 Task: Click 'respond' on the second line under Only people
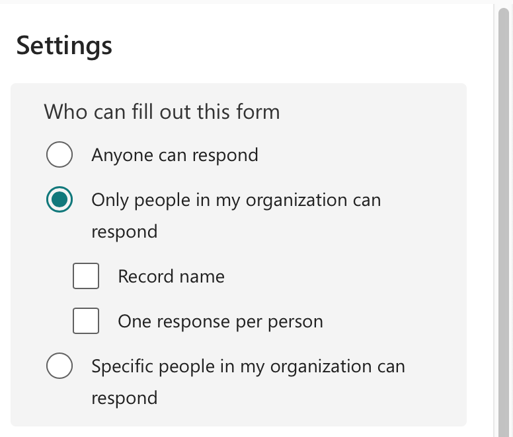pyautogui.click(x=124, y=232)
